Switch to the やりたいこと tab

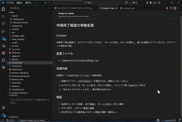click(x=75, y=8)
